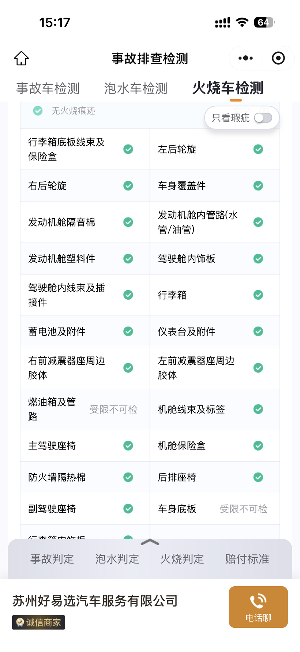
Task: Tap the 诚信商家 badge
Action: tap(38, 623)
